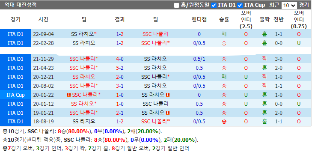Open the 1-2 result of 22-02-28 match
Viewport: 312px width, 155px height.
119,43
